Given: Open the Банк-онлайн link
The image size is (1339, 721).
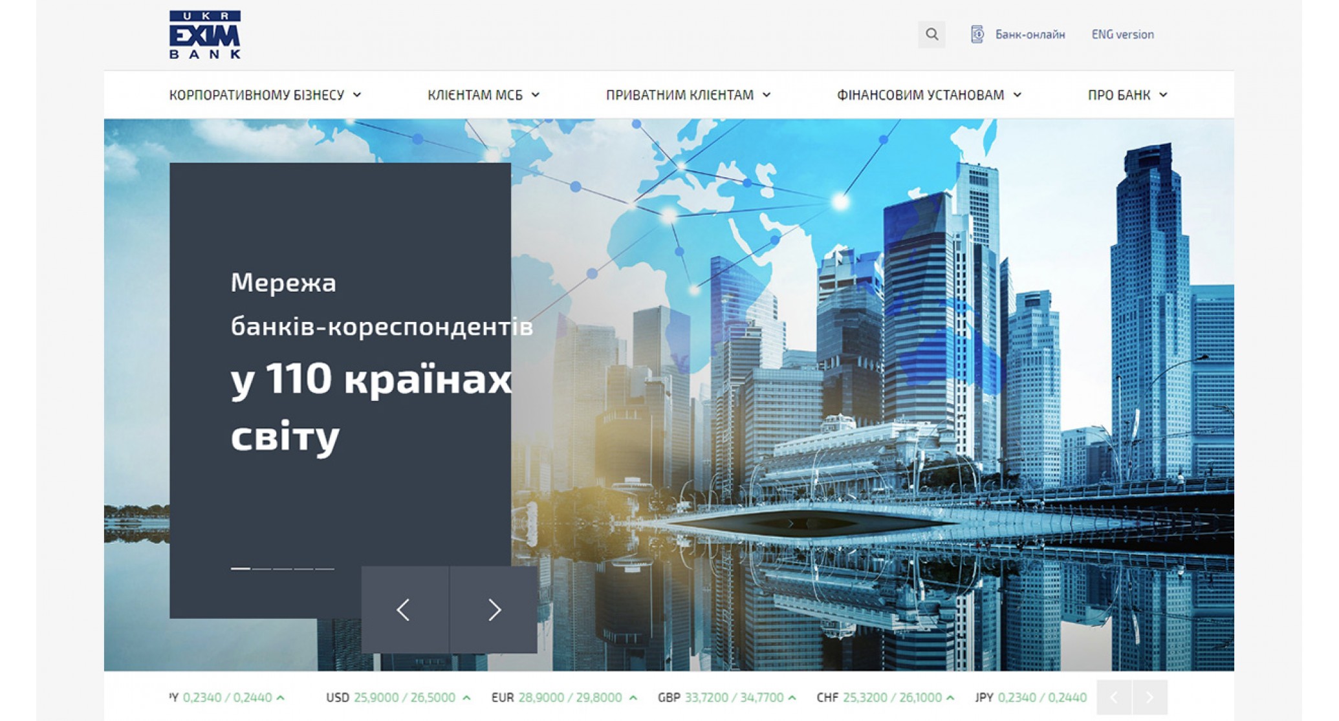Looking at the screenshot, I should click(x=1030, y=34).
